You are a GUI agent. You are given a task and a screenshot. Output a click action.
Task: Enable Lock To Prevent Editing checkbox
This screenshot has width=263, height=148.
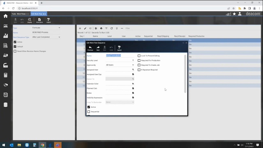139,56
